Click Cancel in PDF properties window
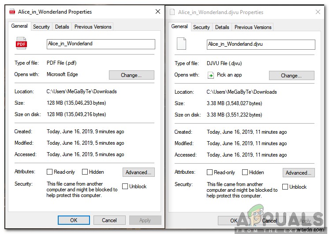The height and width of the screenshot is (234, 329). click(109, 220)
